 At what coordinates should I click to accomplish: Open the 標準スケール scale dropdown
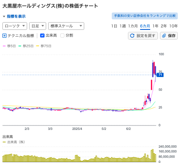pos(66,26)
